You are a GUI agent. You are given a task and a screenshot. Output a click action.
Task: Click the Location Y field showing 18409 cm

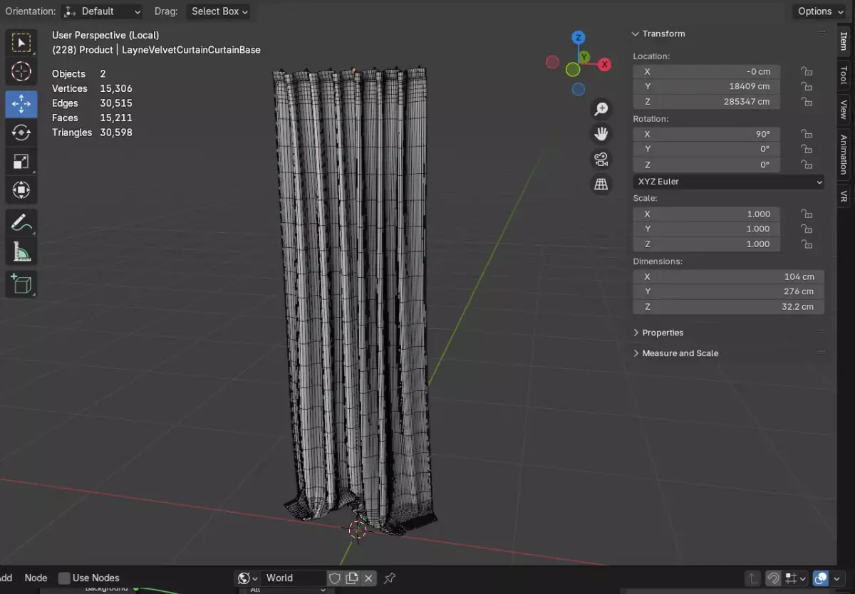(x=707, y=86)
